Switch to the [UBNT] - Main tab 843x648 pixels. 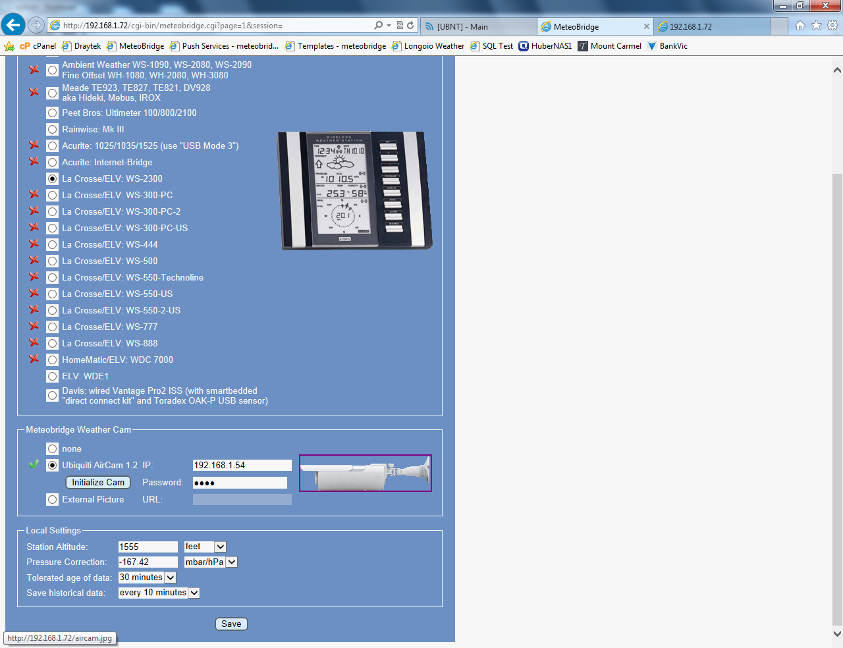point(477,26)
